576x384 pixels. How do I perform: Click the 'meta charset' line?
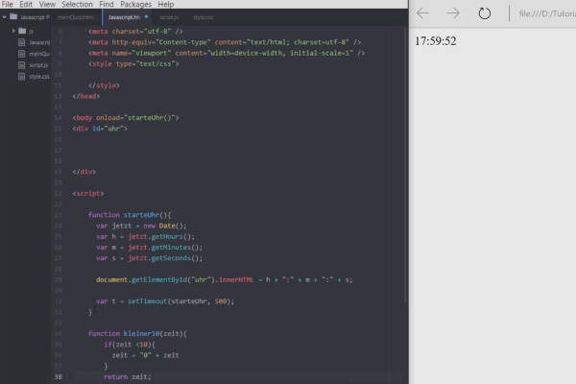tap(135, 32)
